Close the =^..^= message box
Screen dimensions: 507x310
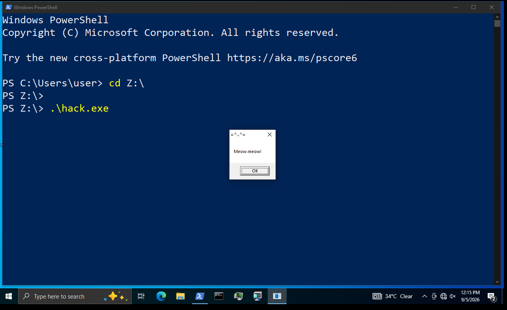270,134
